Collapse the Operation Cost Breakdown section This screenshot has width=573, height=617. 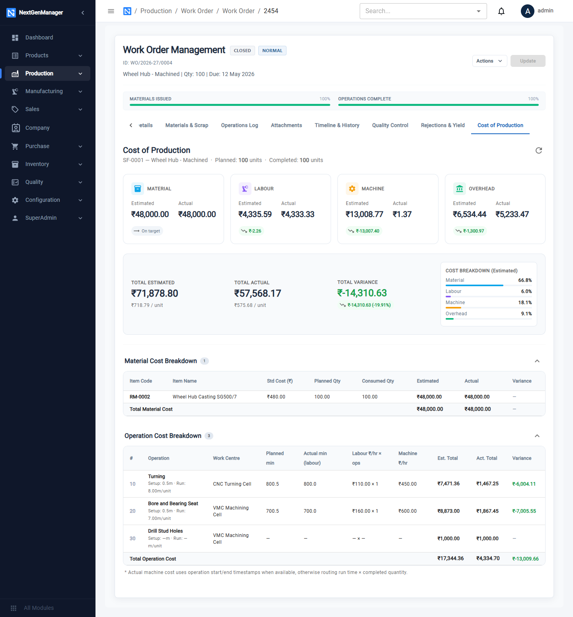coord(537,436)
